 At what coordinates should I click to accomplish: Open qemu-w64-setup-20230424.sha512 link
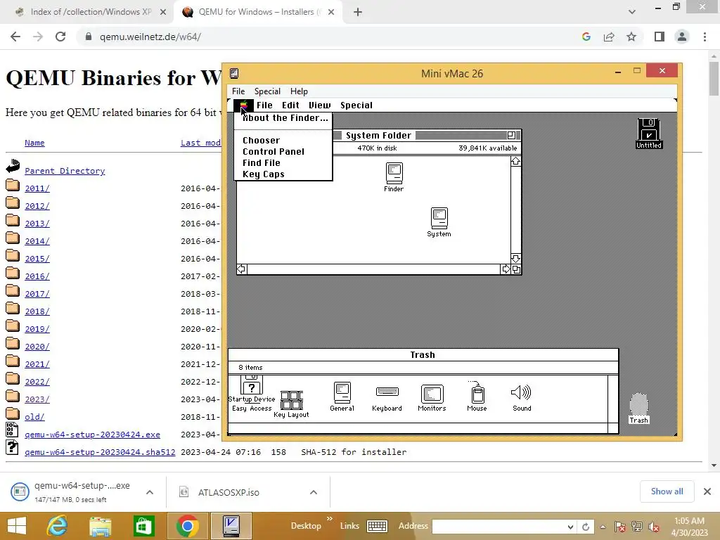100,452
